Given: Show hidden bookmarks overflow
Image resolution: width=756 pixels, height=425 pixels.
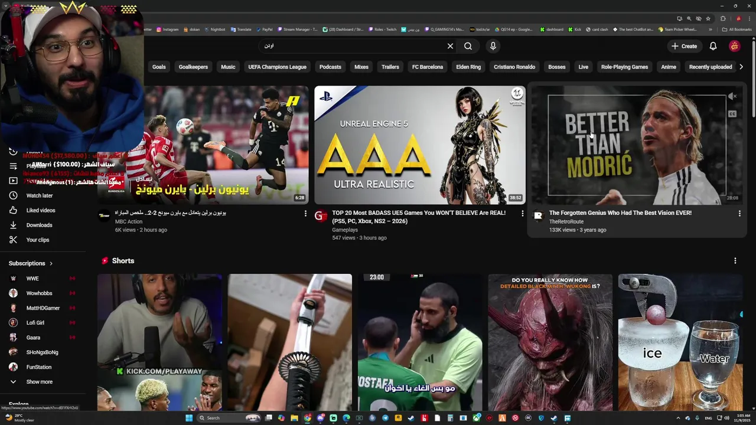Looking at the screenshot, I should click(712, 29).
